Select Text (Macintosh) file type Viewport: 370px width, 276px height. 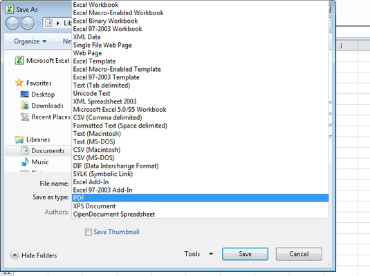(x=200, y=134)
